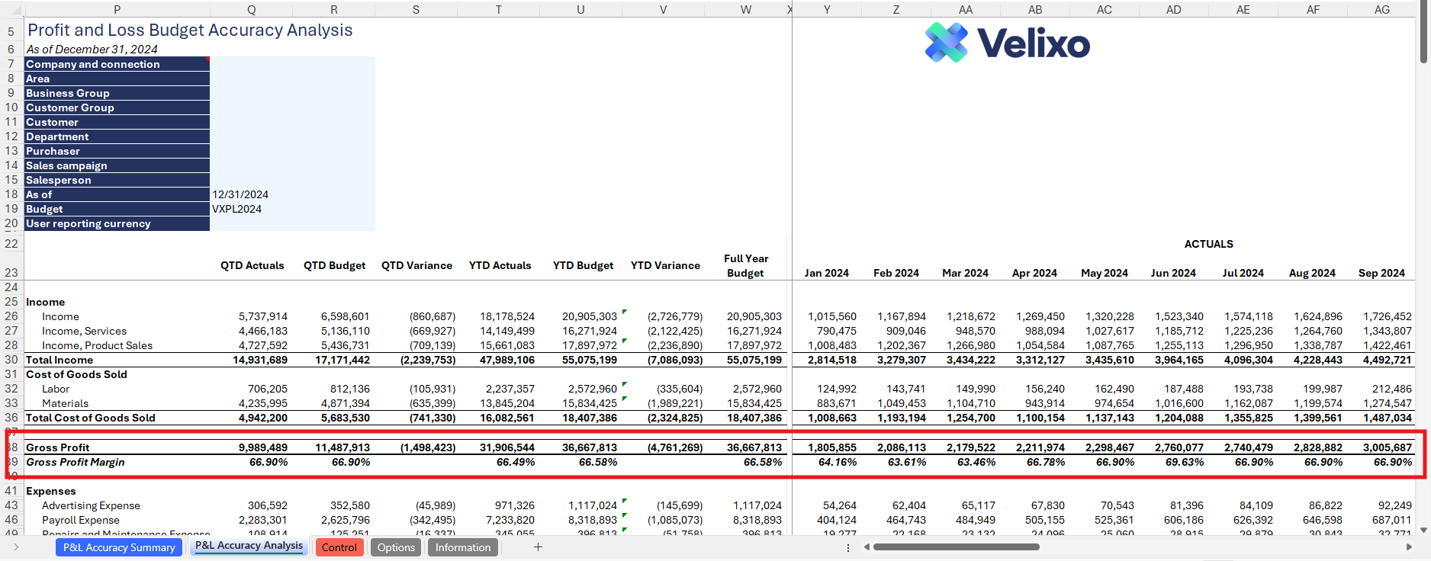This screenshot has height=561, width=1431.
Task: Add a new sheet with plus icon
Action: [538, 547]
